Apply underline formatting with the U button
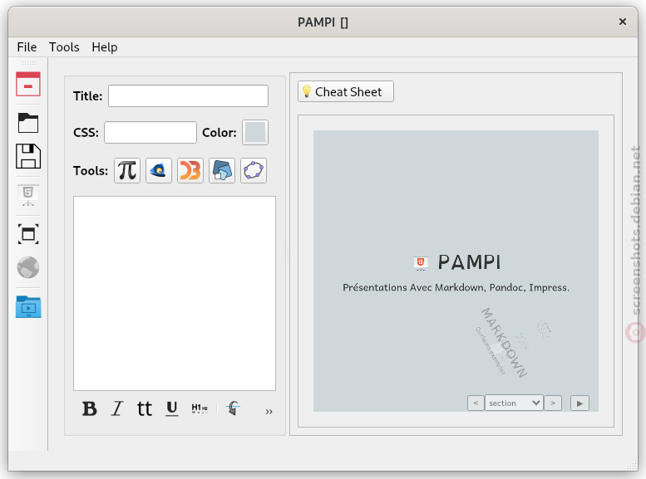This screenshot has width=646, height=479. [172, 408]
